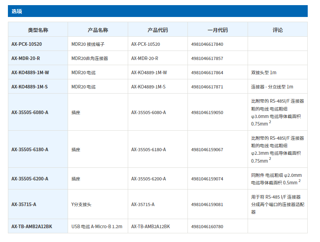Click product code AX-KO4889-1M-W in third column
Screen dimensions: 320x242
(x=149, y=73)
